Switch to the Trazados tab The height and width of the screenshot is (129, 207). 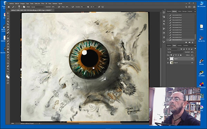(x=186, y=45)
